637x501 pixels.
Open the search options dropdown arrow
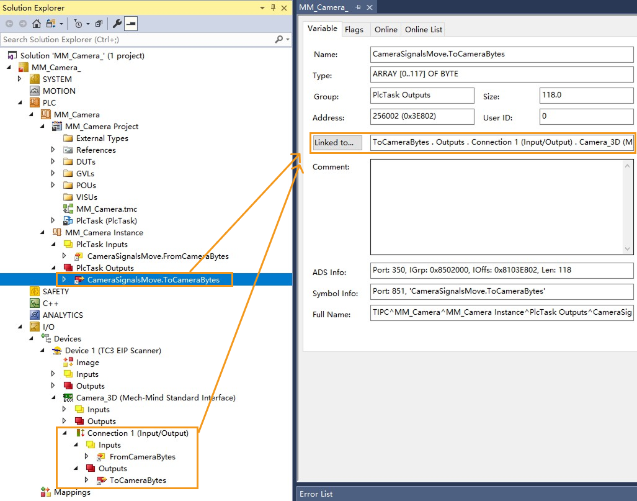coord(288,40)
